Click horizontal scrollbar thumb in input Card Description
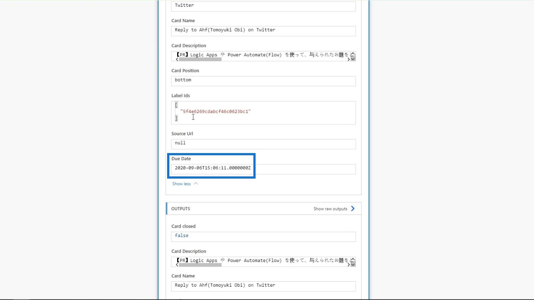534x300 pixels. pos(200,59)
